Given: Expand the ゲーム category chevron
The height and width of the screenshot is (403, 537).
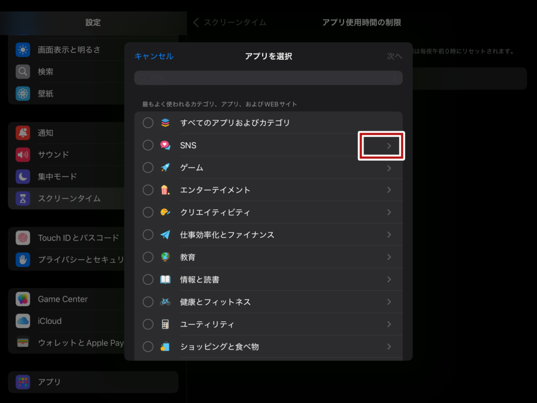Looking at the screenshot, I should click(389, 168).
